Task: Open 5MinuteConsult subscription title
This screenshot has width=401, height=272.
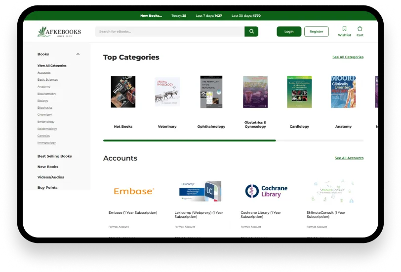Action: pos(326,214)
